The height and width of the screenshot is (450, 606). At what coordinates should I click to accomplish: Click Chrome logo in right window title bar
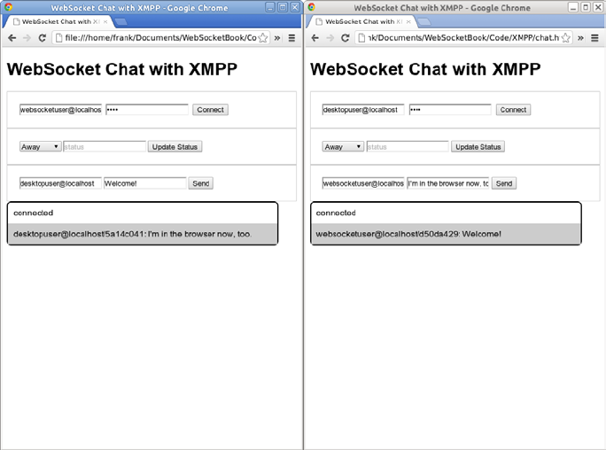coord(312,7)
